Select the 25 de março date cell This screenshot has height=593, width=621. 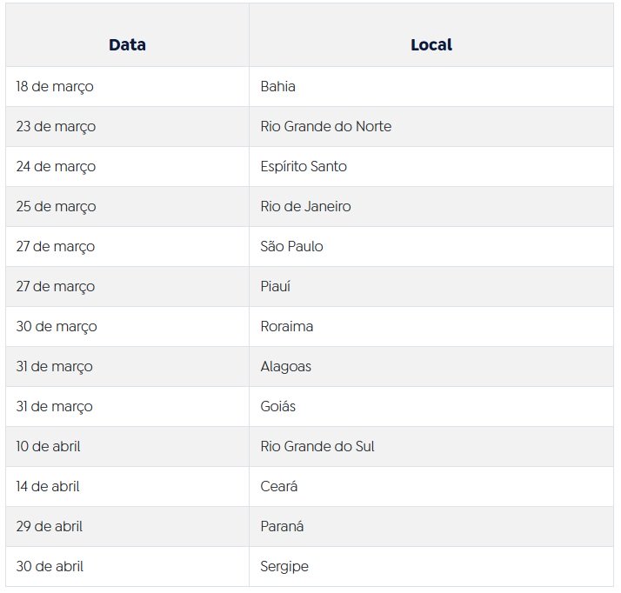pos(56,207)
